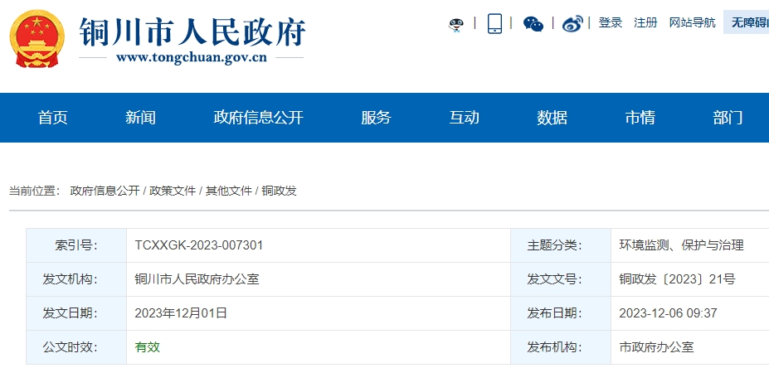Open the 市情 menu item
This screenshot has width=769, height=368.
[x=640, y=118]
